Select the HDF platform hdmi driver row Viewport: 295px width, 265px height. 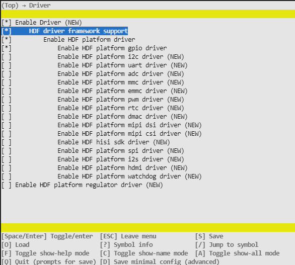coord(95,168)
